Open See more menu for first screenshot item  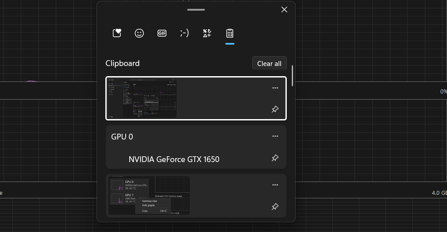(275, 88)
